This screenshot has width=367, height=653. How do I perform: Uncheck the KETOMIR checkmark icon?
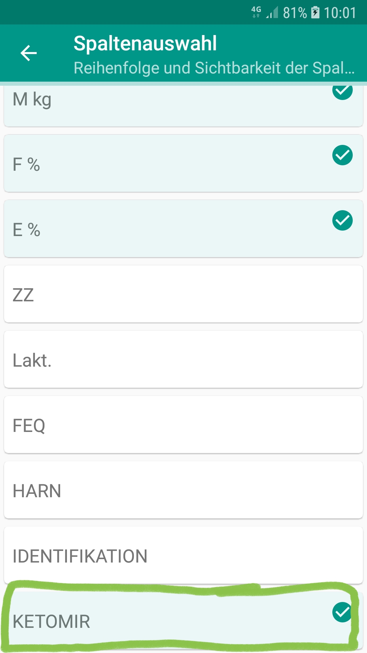342,612
